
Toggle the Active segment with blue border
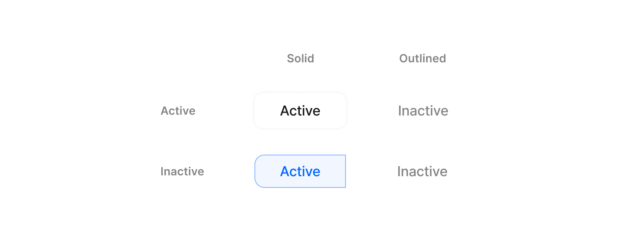[300, 171]
